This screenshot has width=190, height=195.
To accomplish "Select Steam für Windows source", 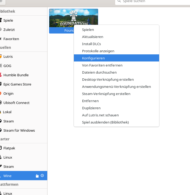I will coord(24,130).
